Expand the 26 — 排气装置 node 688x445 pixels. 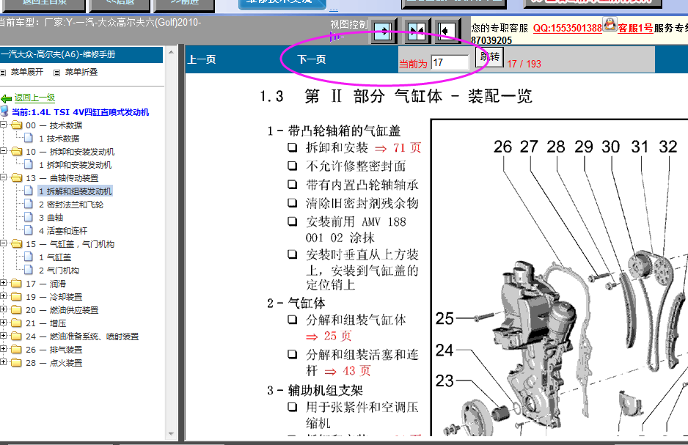tap(3, 348)
